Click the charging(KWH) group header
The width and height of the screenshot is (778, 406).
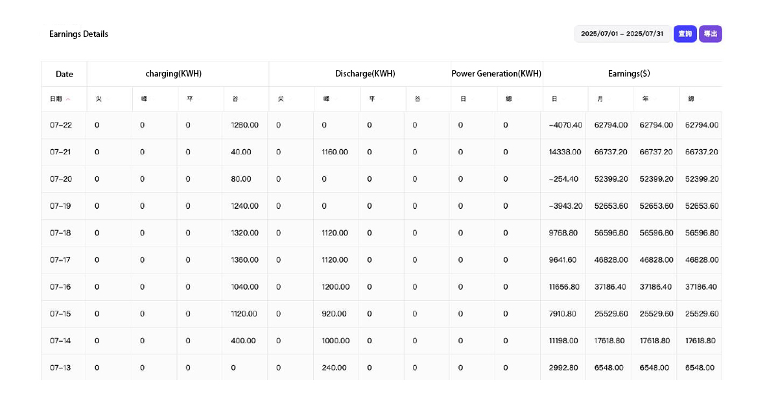[x=173, y=74]
